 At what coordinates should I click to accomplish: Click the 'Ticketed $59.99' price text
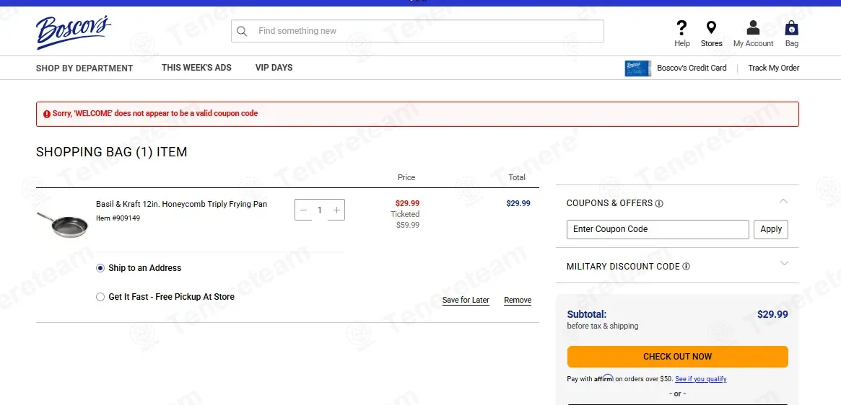point(406,220)
